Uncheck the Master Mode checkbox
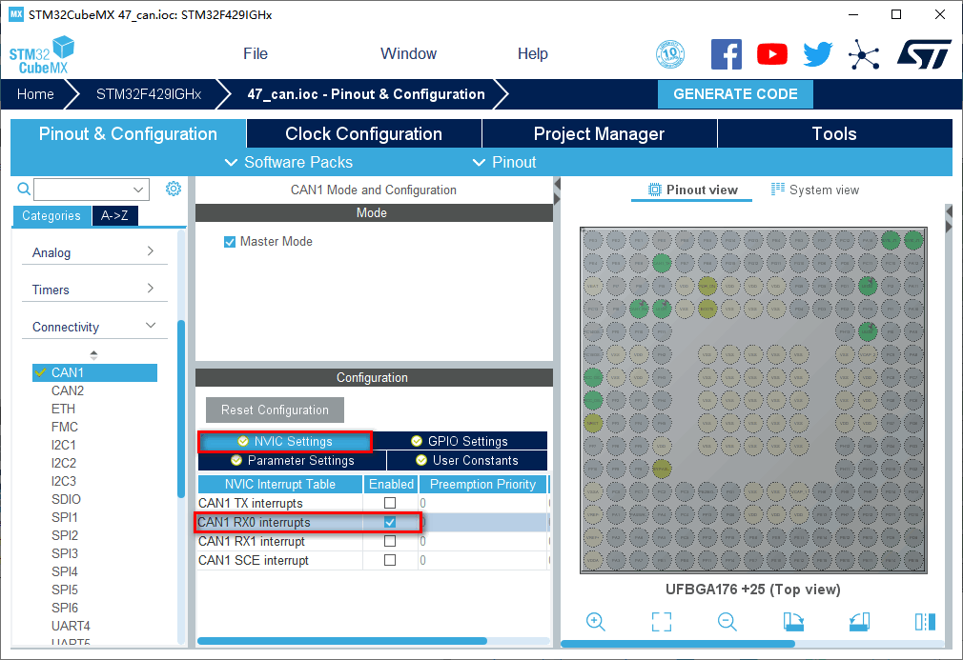 point(230,242)
